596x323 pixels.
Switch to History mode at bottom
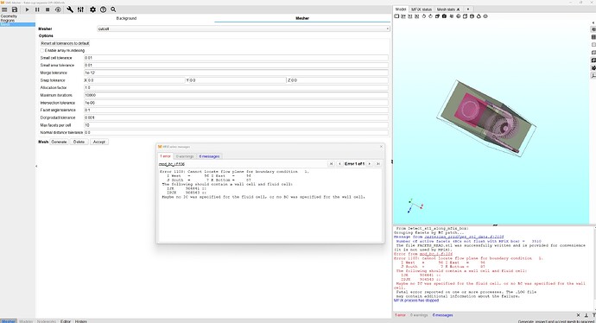80,321
